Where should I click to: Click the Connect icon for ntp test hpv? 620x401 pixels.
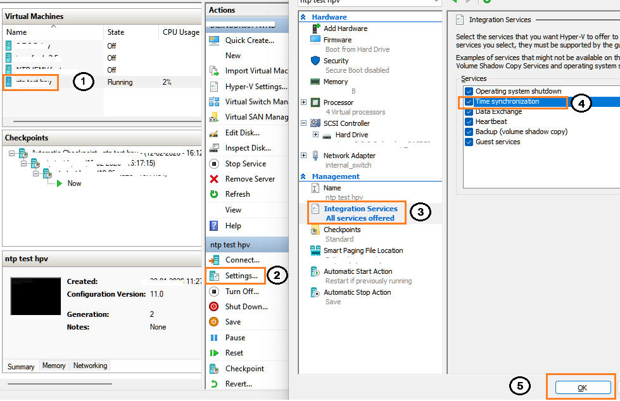[x=214, y=260]
